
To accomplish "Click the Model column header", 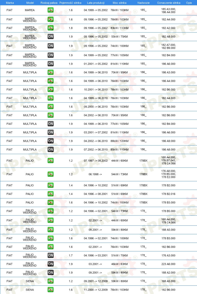I will 30,3.
